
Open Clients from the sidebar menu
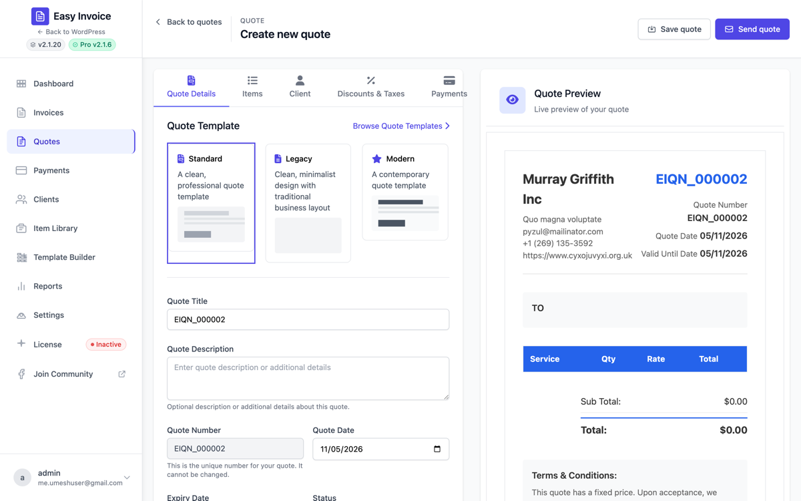[x=71, y=199]
